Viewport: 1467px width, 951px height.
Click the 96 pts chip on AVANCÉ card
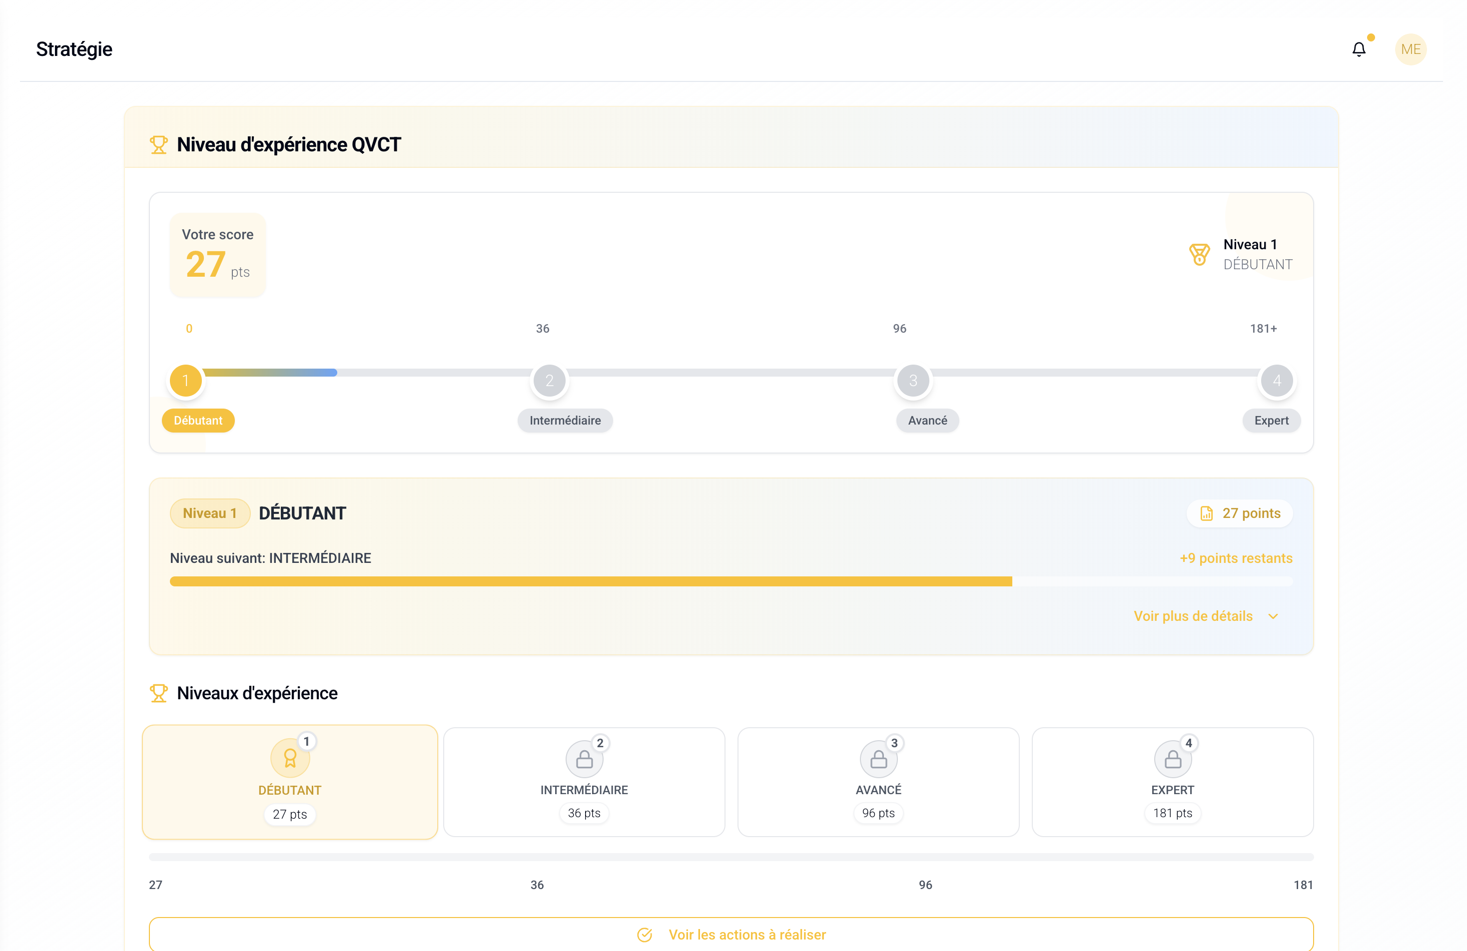(x=878, y=813)
